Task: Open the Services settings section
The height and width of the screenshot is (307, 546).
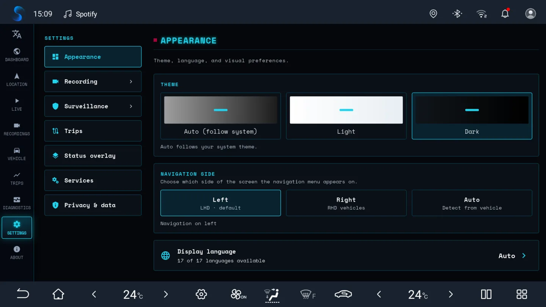Action: (93, 180)
